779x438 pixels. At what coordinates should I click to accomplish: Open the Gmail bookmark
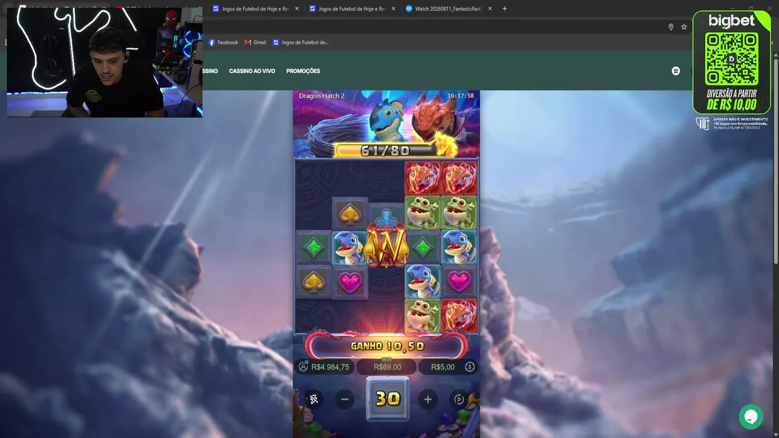[x=255, y=43]
